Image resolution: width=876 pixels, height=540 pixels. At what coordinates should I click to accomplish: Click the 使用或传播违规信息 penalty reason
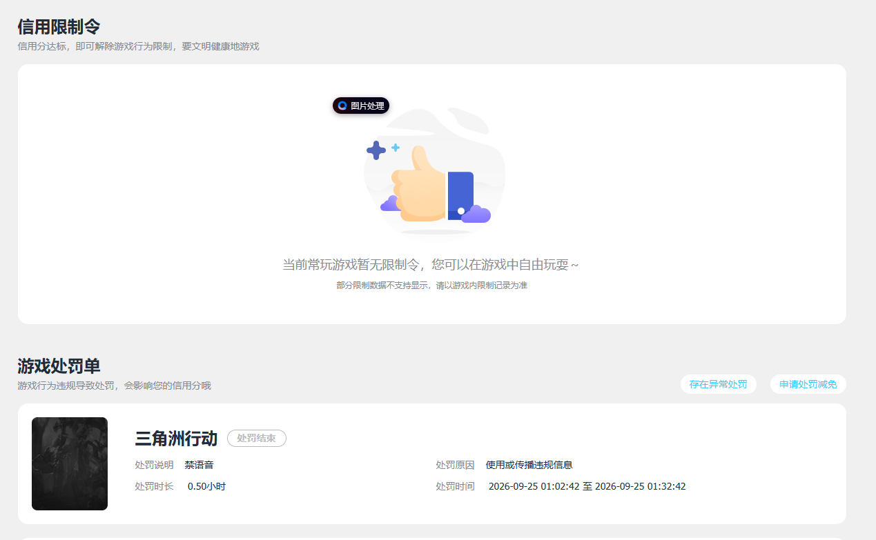[x=529, y=465]
